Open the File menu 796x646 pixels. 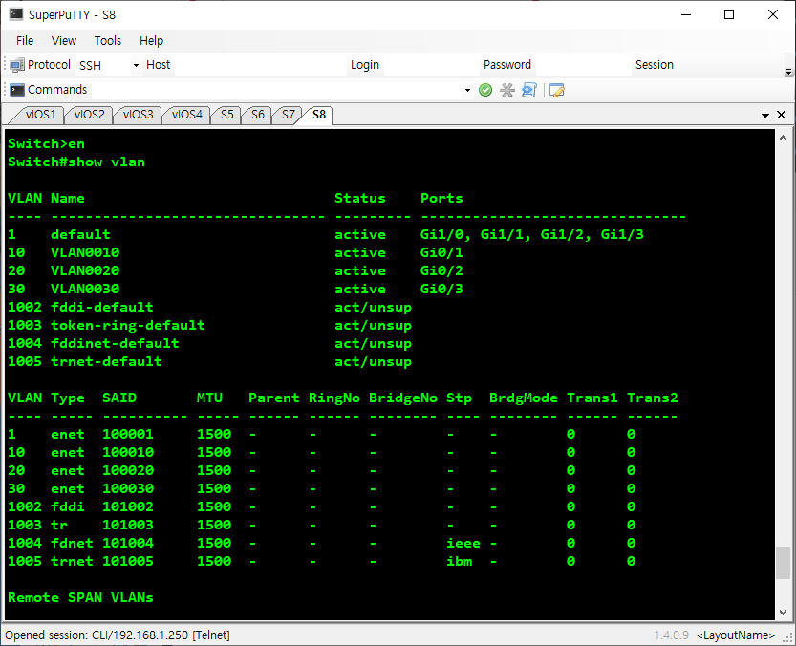click(x=25, y=41)
